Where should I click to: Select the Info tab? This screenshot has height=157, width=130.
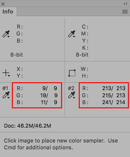tap(8, 12)
